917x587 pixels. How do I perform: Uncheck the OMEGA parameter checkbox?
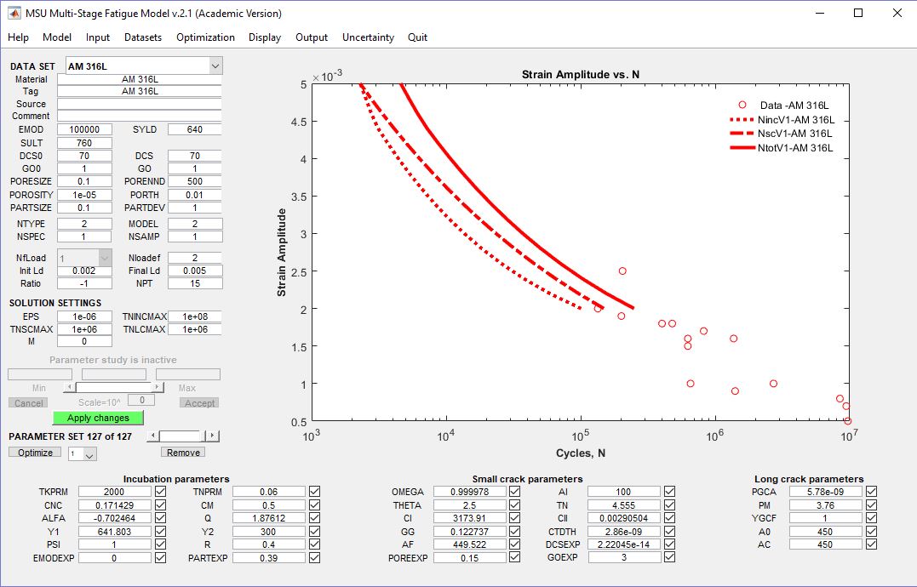click(x=514, y=492)
